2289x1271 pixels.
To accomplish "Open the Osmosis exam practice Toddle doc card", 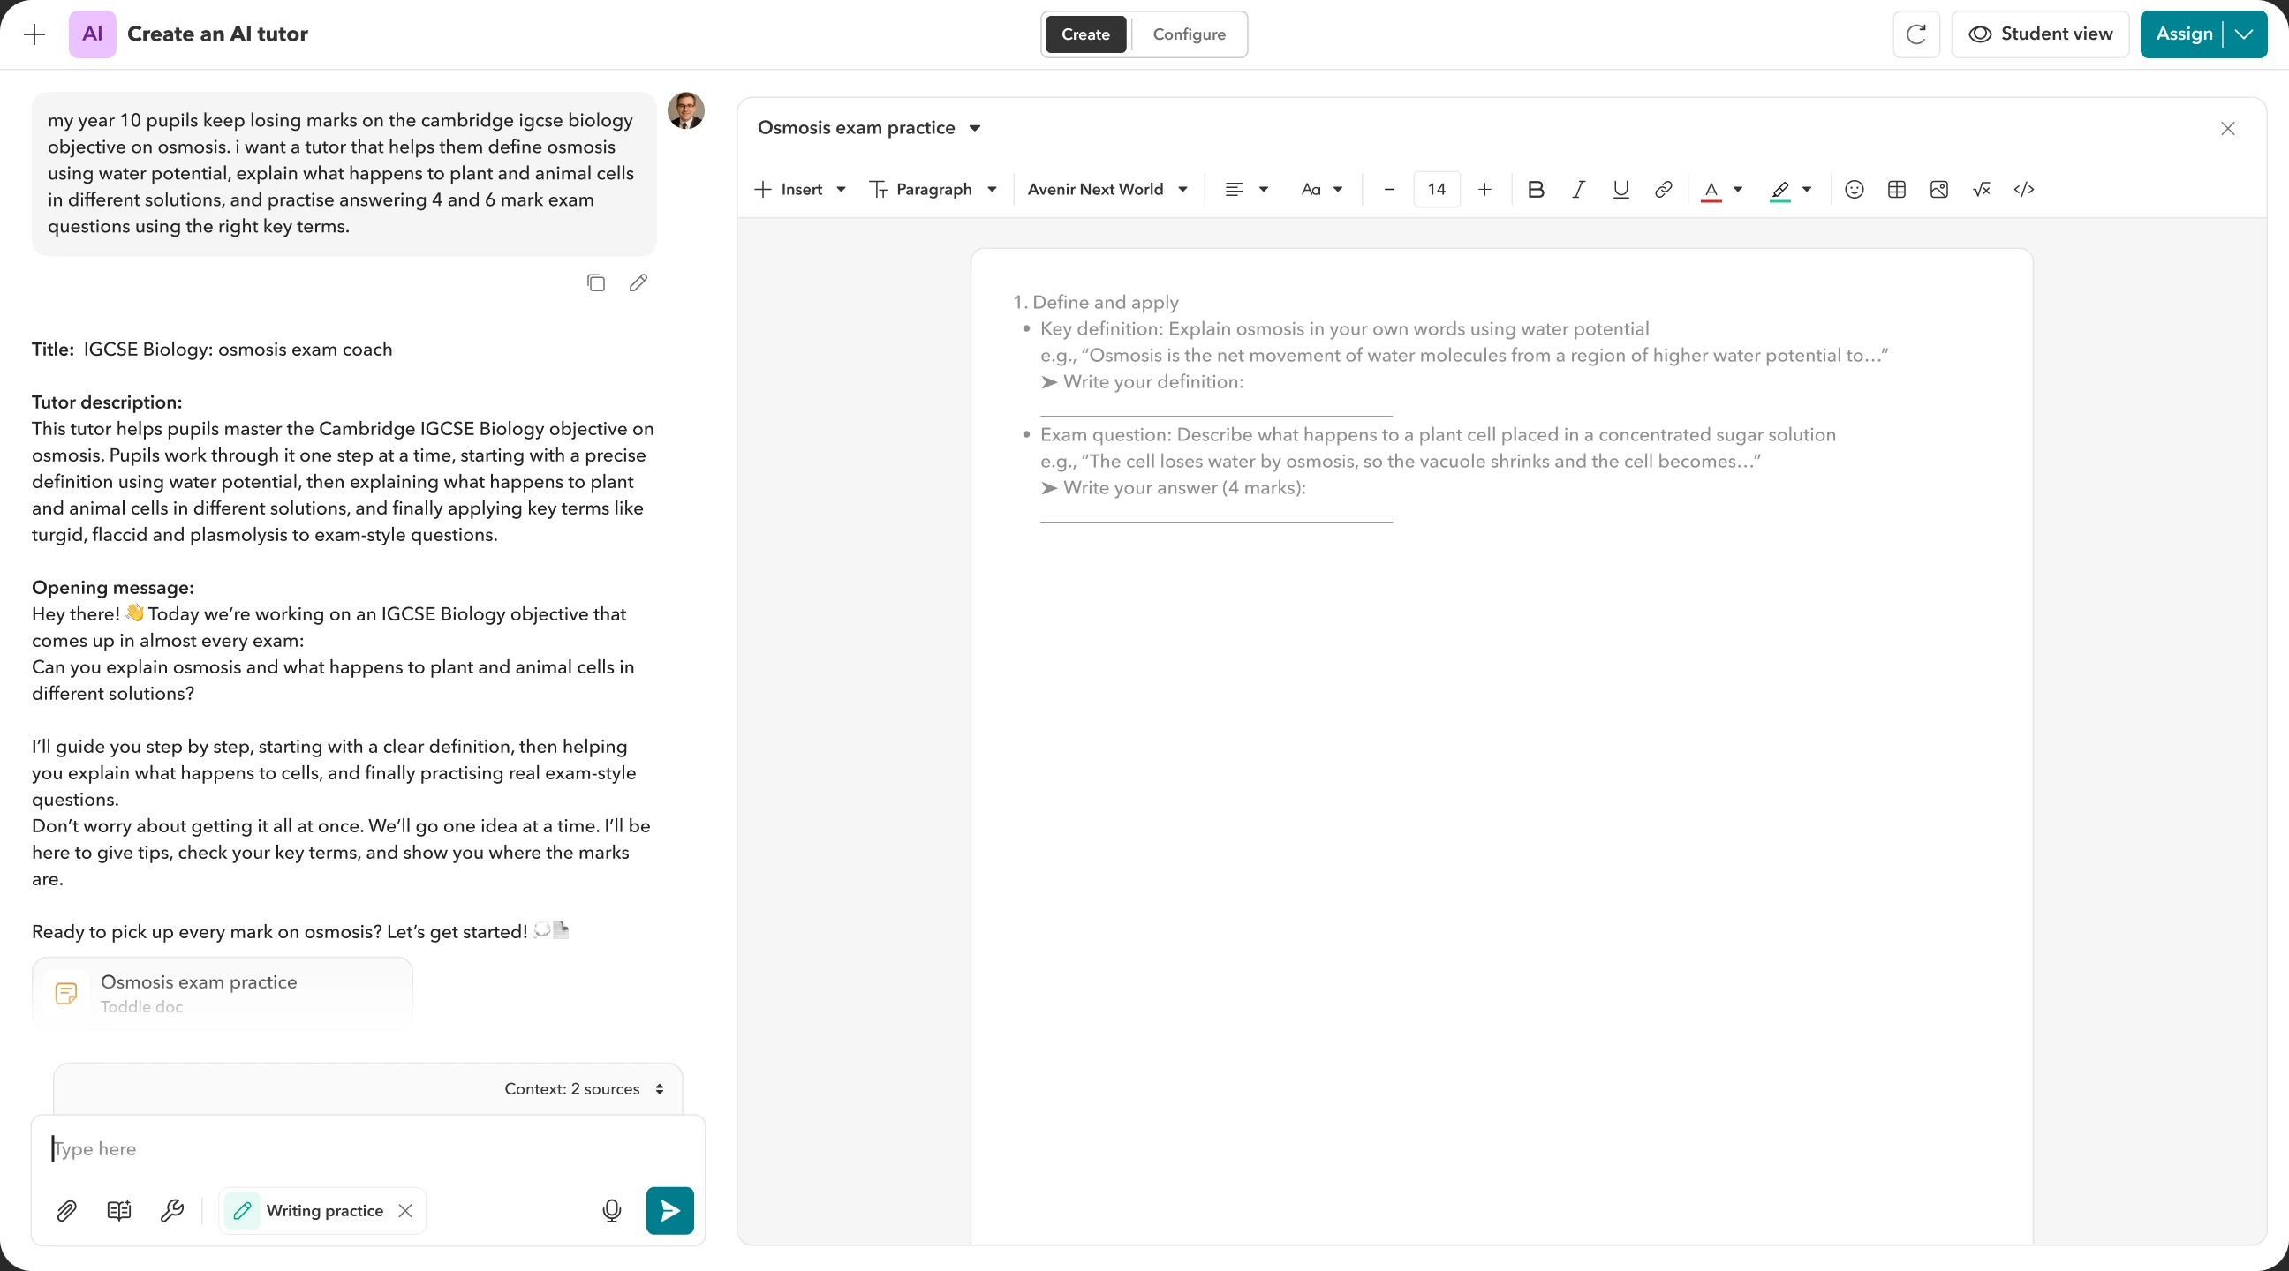I will pos(223,992).
